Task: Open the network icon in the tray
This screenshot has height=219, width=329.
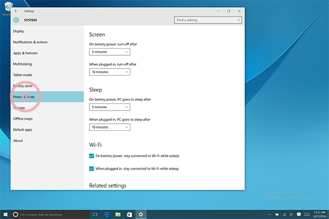Action: pyautogui.click(x=284, y=215)
